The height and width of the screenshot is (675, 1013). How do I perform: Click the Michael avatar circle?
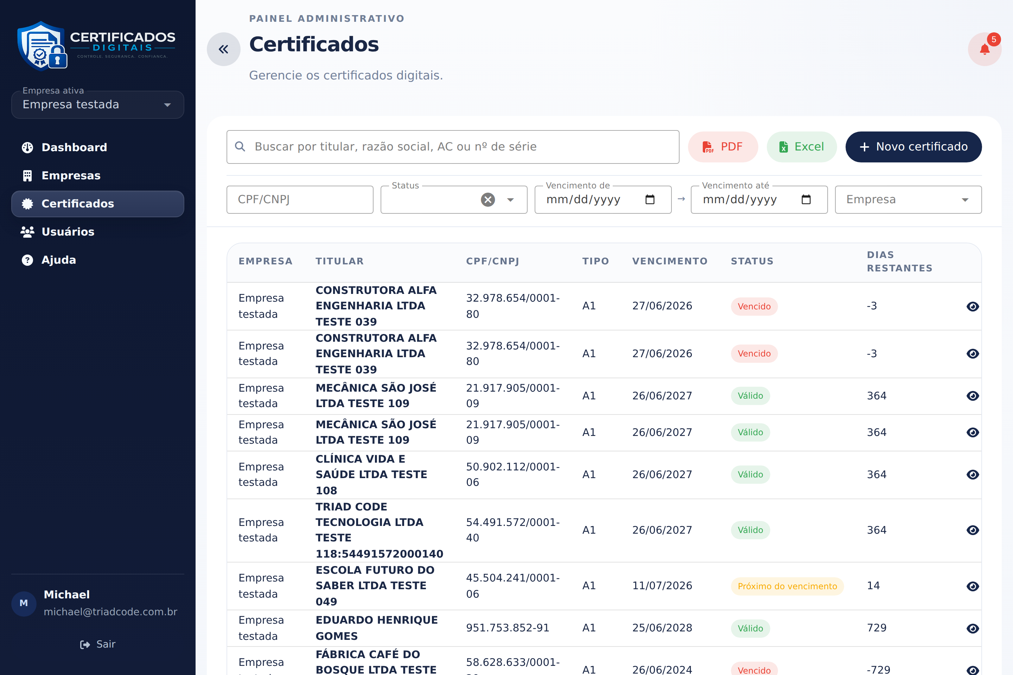(x=24, y=603)
